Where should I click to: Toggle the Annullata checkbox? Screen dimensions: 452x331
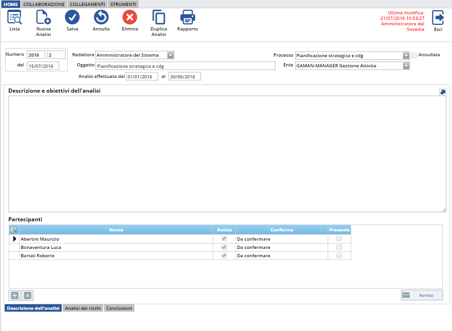click(414, 55)
